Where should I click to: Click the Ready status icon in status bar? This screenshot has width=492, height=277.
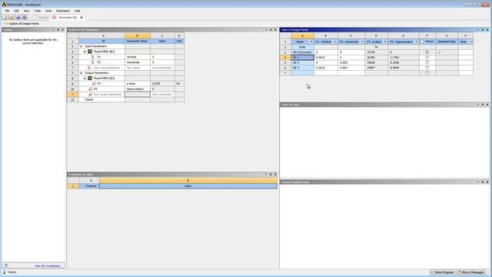pos(5,272)
